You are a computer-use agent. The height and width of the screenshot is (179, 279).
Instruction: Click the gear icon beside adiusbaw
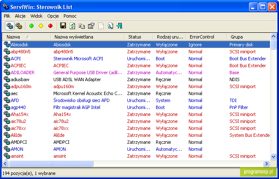tap(7, 79)
